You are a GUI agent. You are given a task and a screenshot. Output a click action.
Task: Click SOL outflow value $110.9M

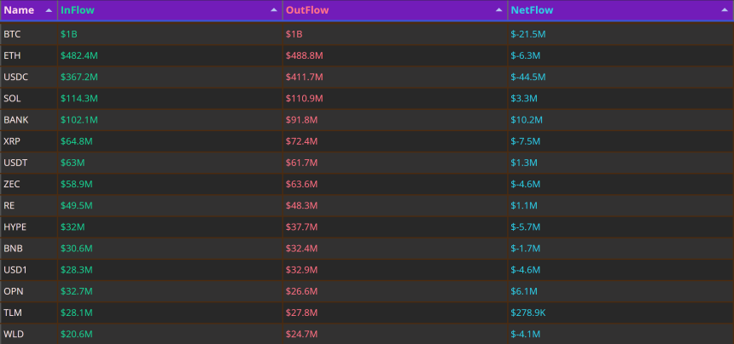point(305,99)
